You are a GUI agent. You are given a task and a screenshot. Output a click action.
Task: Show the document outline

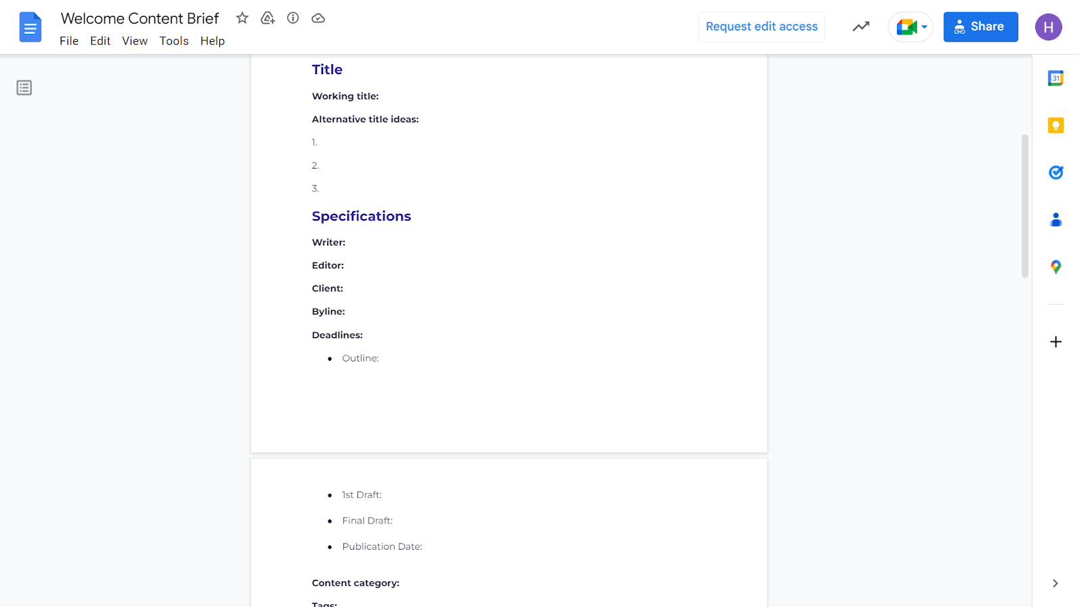point(24,88)
